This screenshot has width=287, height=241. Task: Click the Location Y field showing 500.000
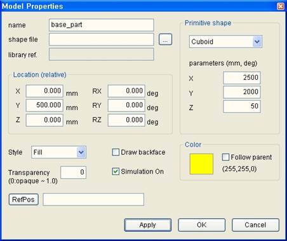point(44,105)
